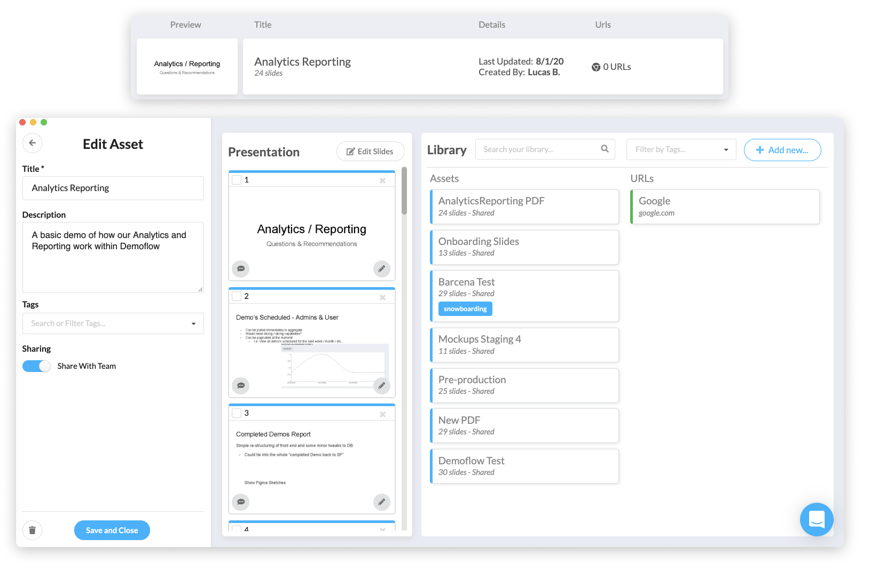
Task: Select checkbox for slide 3
Action: 237,413
